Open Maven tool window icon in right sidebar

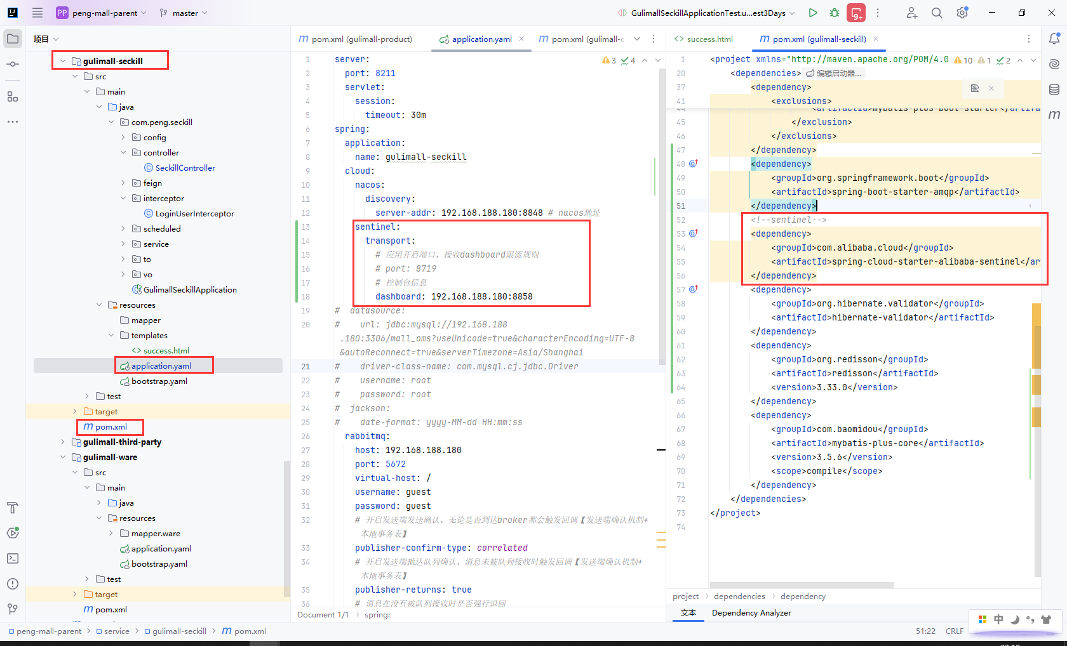click(x=1054, y=115)
